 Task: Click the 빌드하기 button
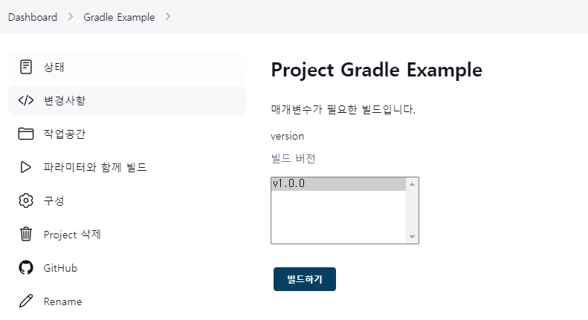(x=305, y=279)
